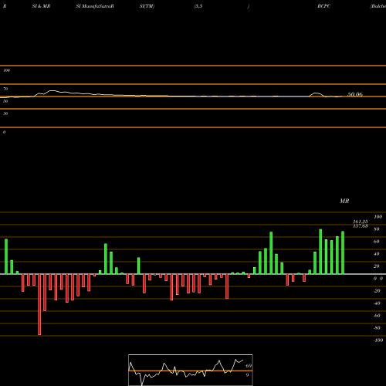386x386 pixels.
Task: Click the "SI(TM)" header label
Action: (x=147, y=6)
